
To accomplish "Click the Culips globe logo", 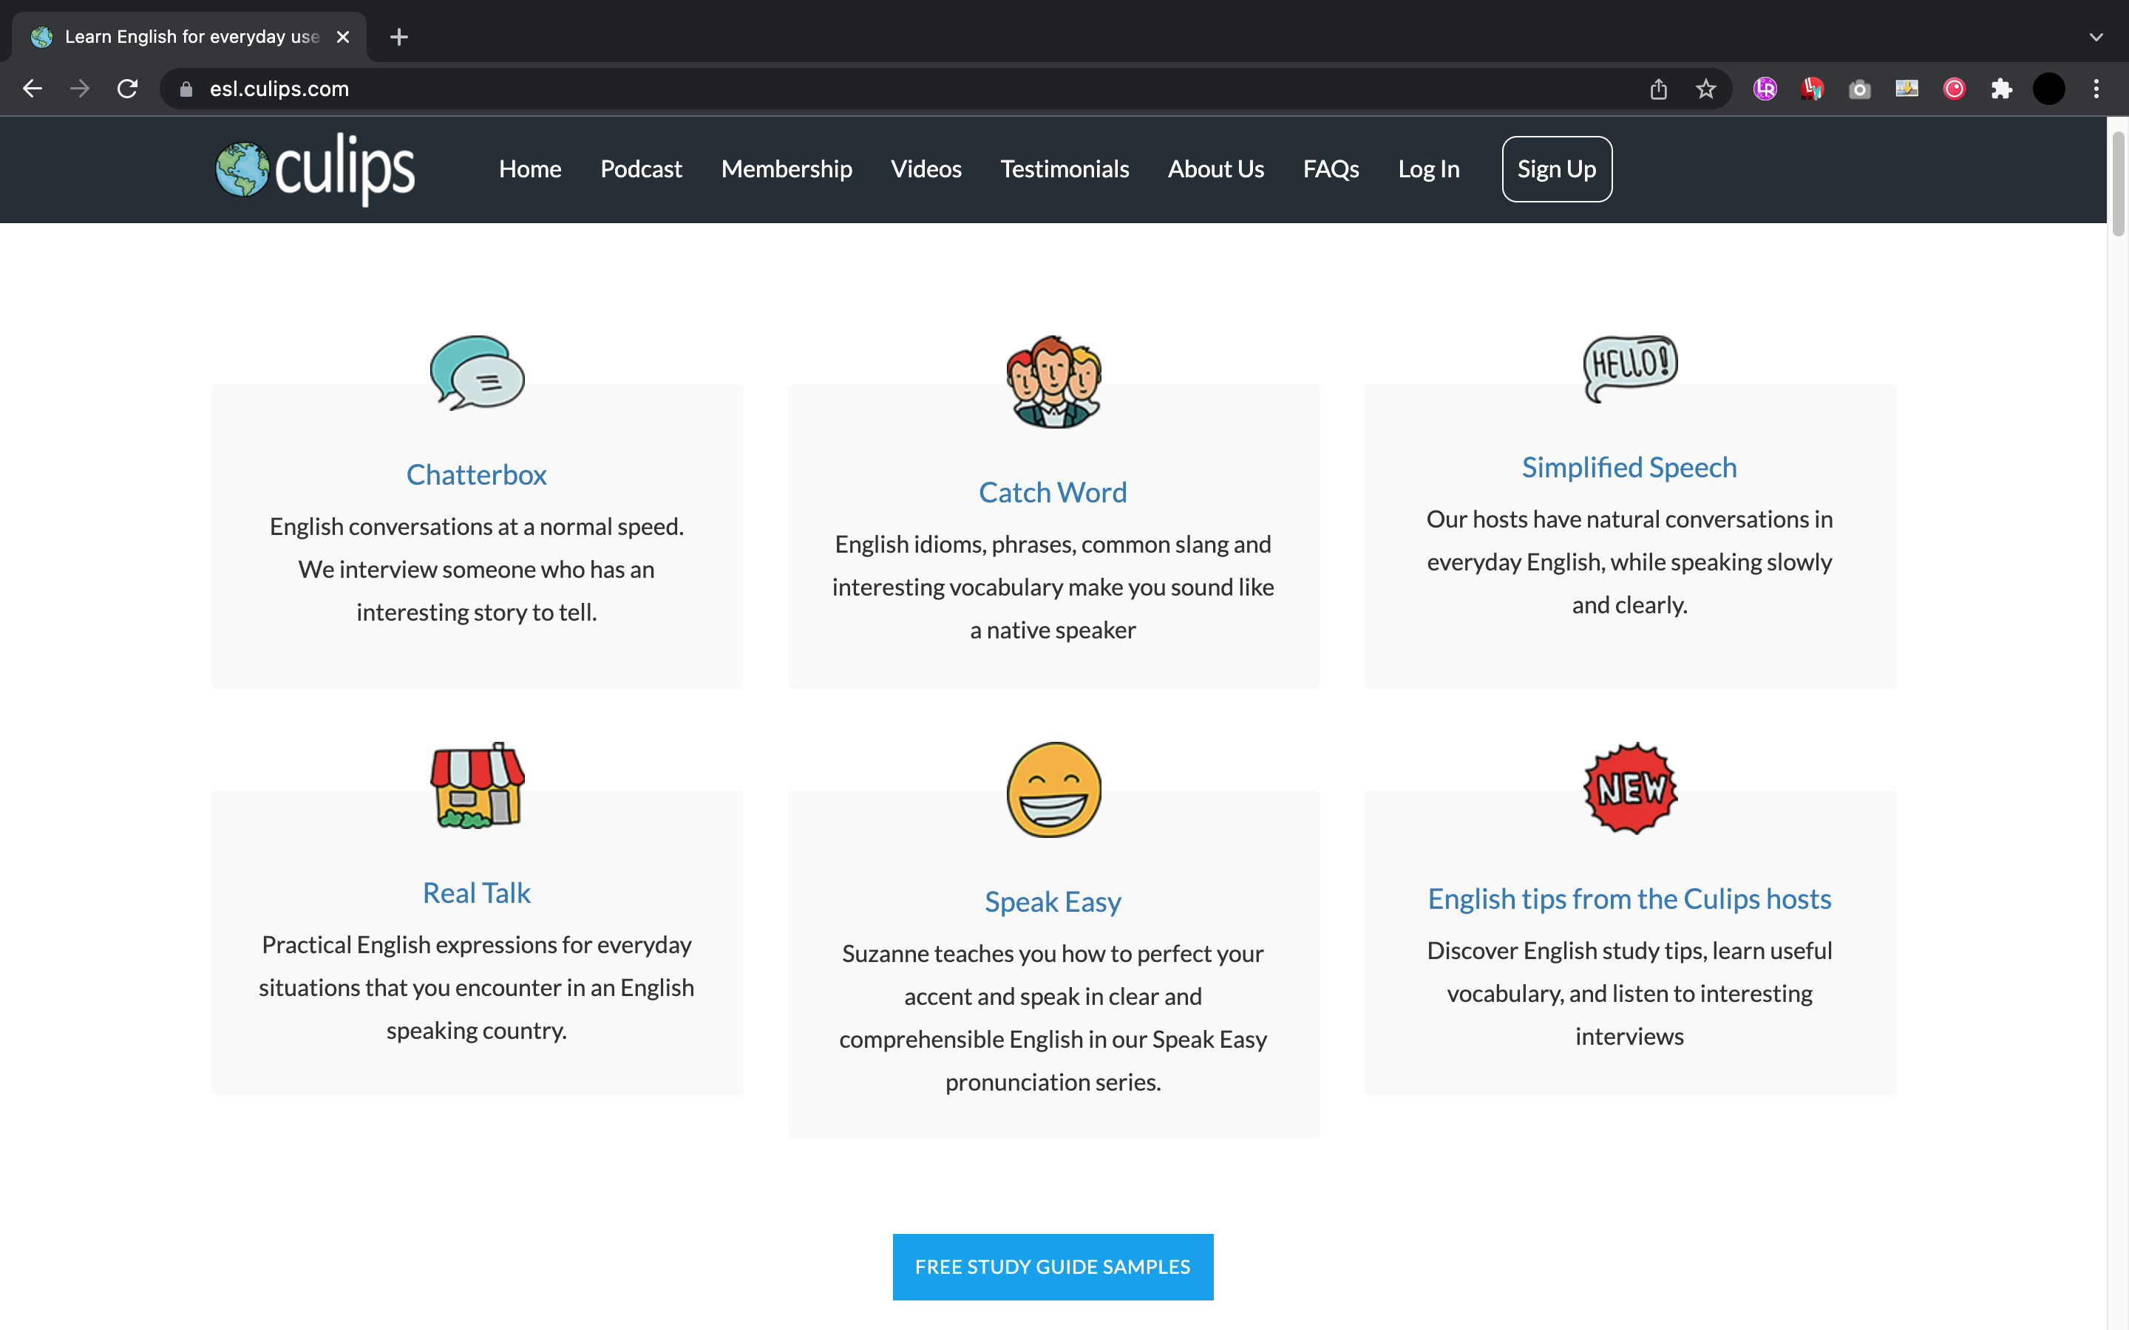I will tap(242, 169).
